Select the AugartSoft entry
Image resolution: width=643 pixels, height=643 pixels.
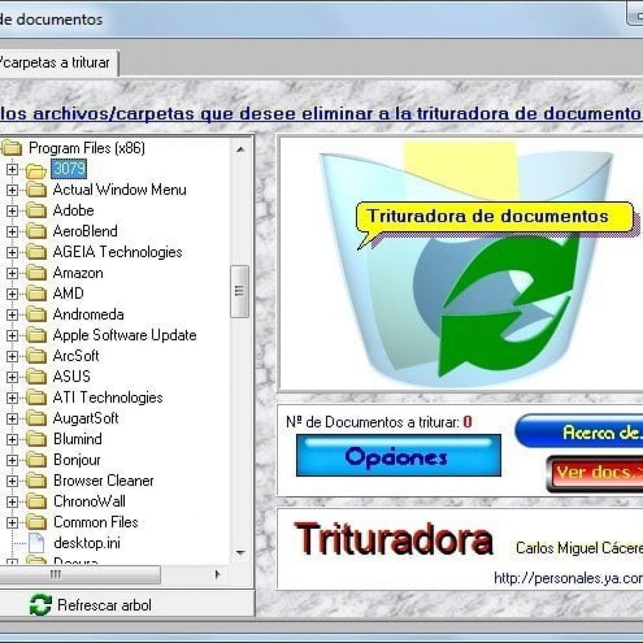click(86, 418)
